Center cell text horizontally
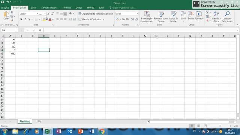Viewport: 240px width, 135px height. (x=61, y=19)
